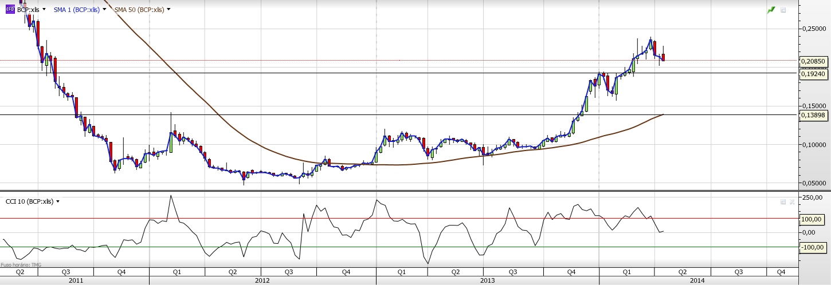Expand the CCI 10 (BCP:xlis) dropdown

[58, 201]
